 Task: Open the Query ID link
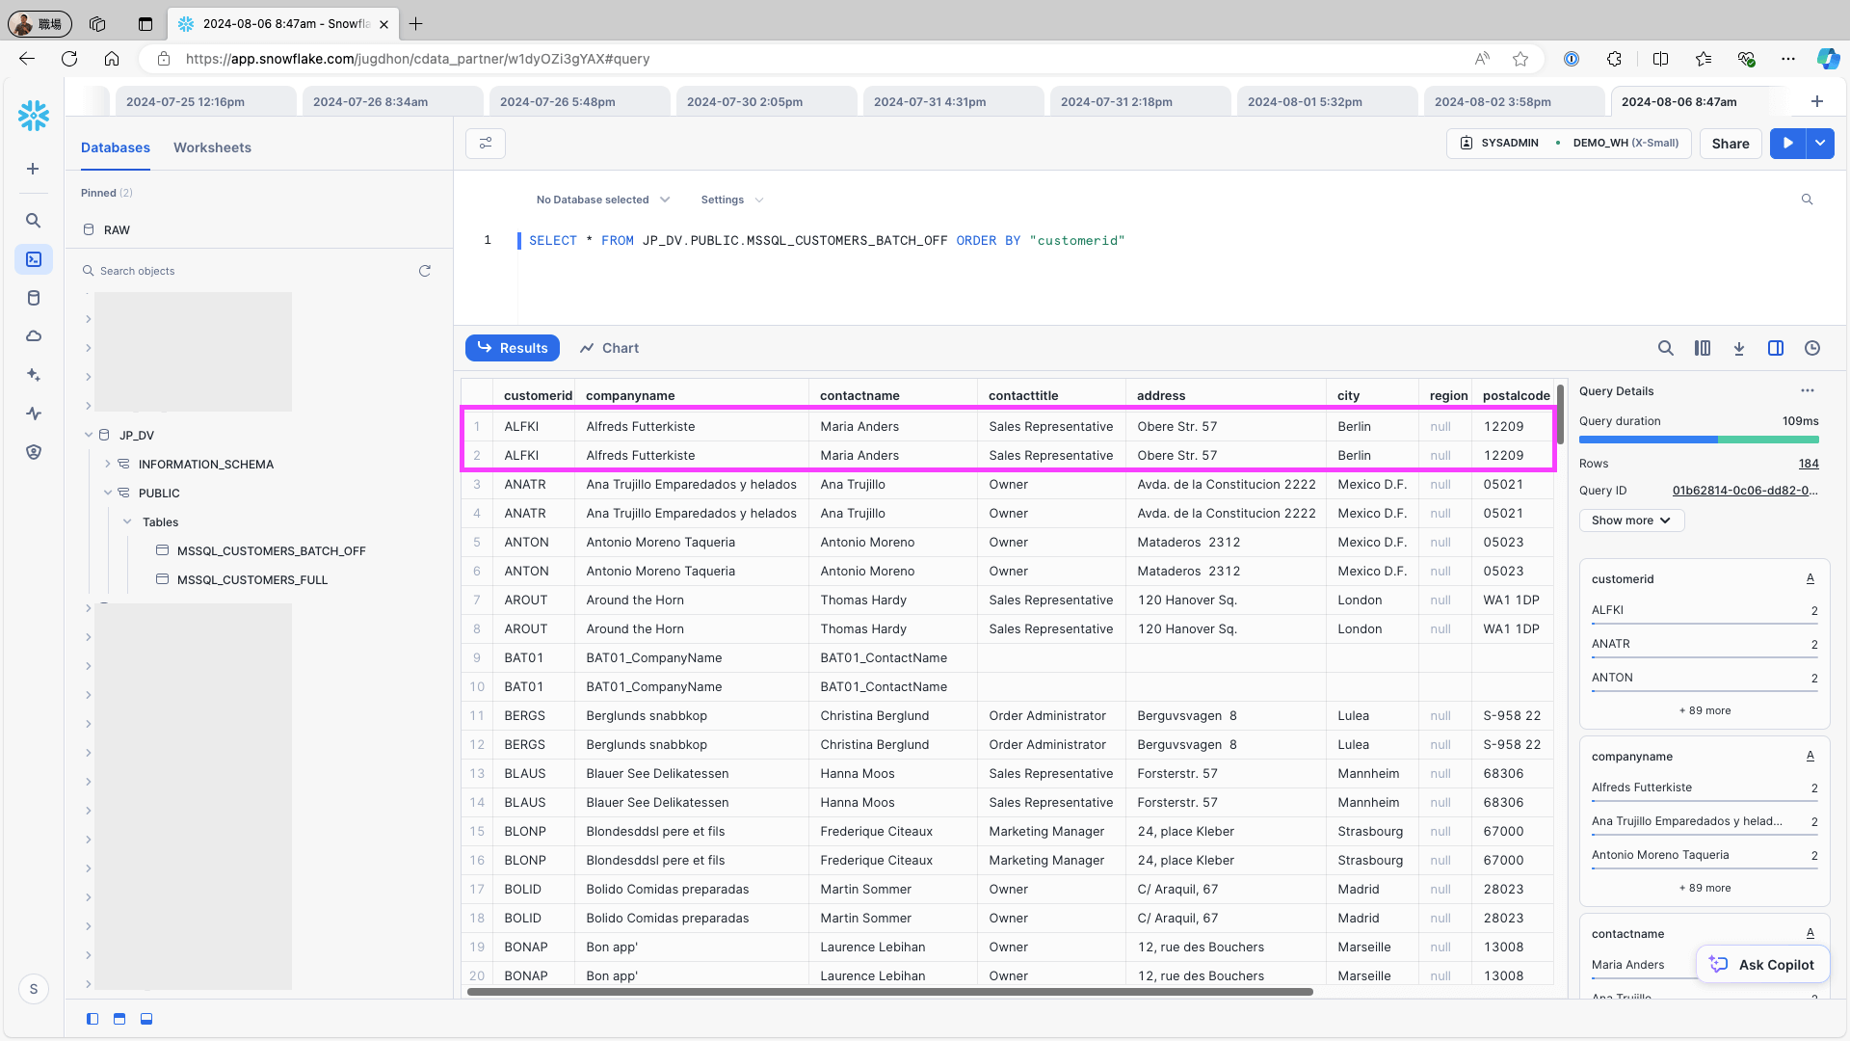pyautogui.click(x=1745, y=491)
